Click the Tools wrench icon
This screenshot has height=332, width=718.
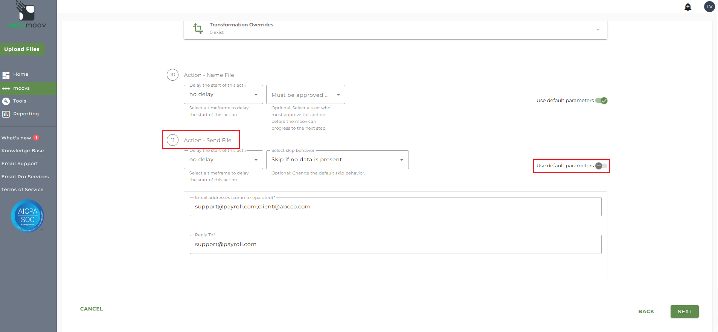click(x=6, y=101)
